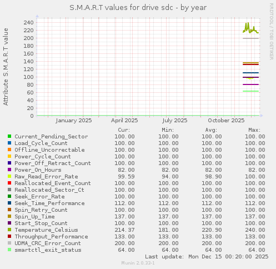This screenshot has height=269, width=276.
Task: Click the Temperature_Celsius legend swatch
Action: click(9, 230)
